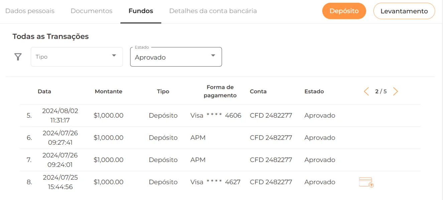Open Detalhes da conta bancária tab
Viewport: 443px width, 200px height.
tap(213, 11)
